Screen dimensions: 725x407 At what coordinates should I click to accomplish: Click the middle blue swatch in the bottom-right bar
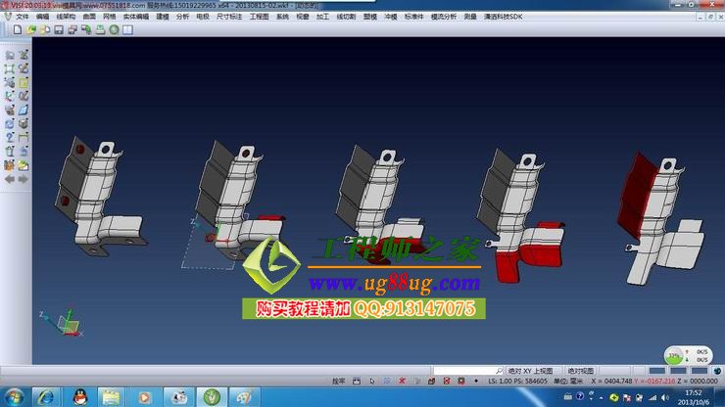(x=678, y=371)
